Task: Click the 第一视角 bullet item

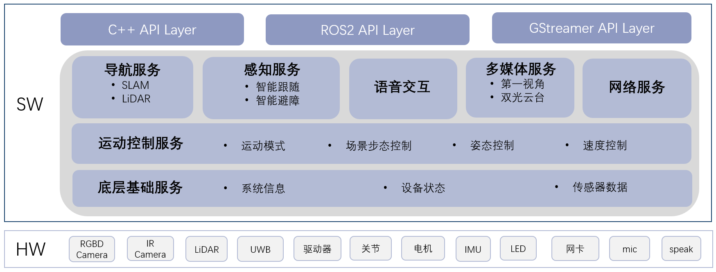Action: (523, 84)
